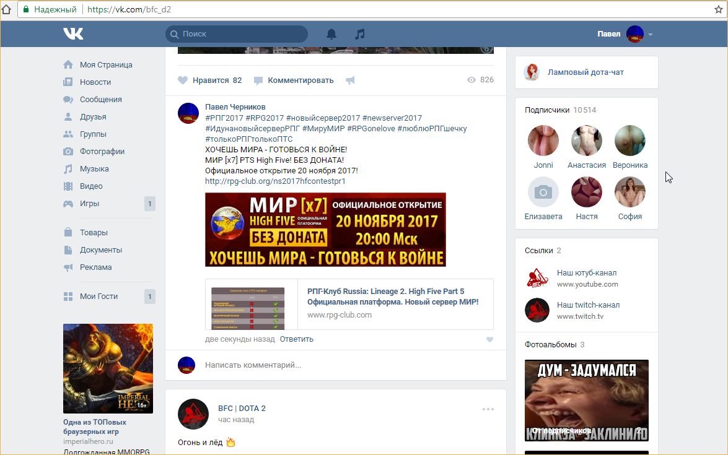Expand the Павел profile dropdown arrow
The width and height of the screenshot is (728, 455).
651,34
